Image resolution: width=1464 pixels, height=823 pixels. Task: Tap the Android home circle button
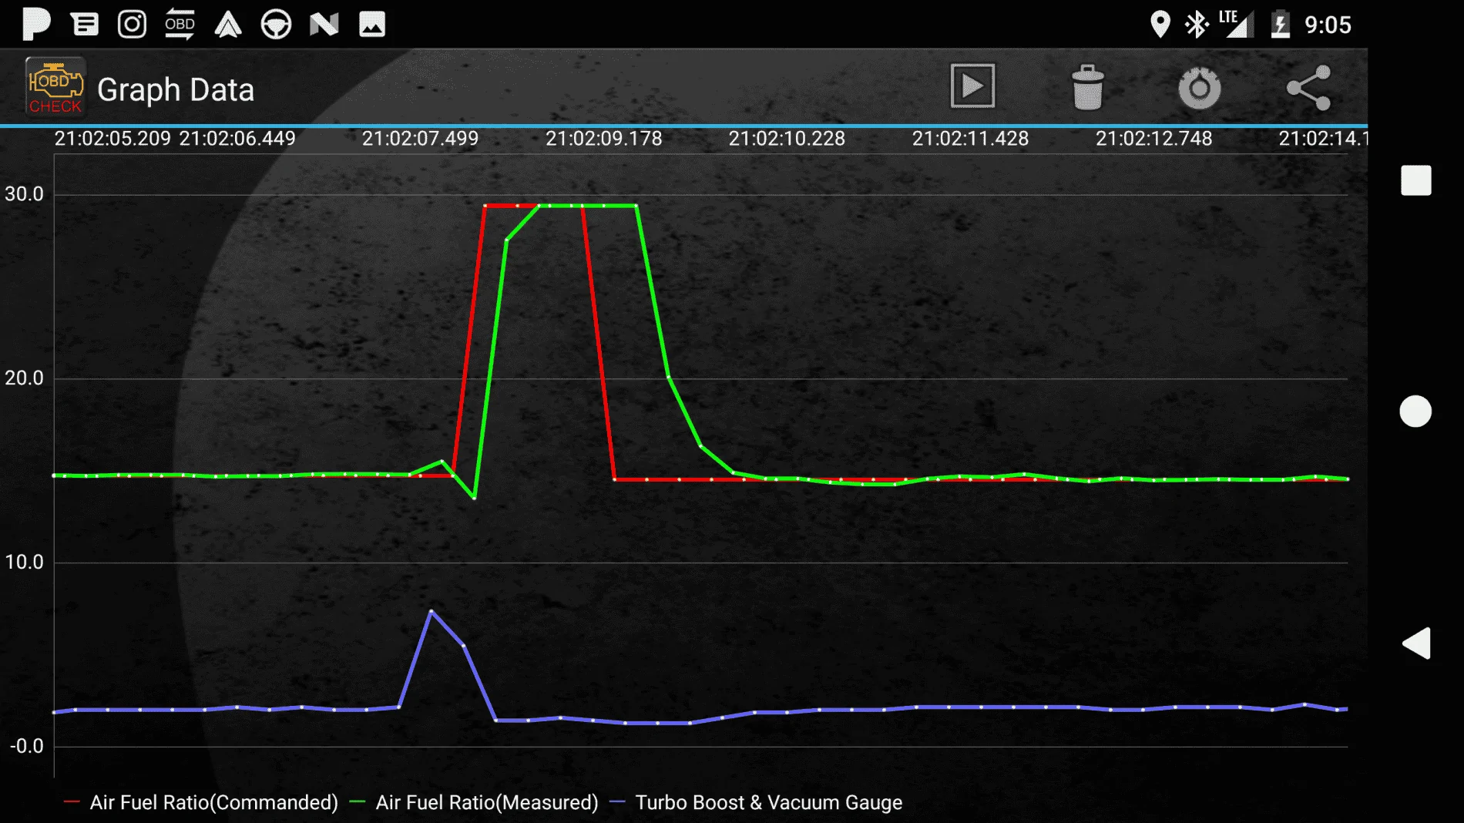coord(1415,411)
